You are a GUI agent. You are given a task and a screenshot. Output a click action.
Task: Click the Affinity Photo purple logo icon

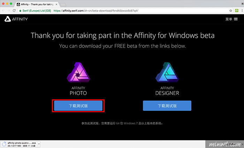pyautogui.click(x=78, y=72)
